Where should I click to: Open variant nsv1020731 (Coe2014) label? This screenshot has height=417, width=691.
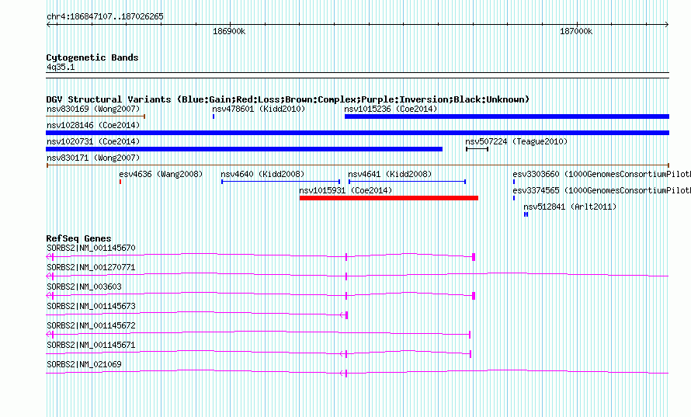tap(93, 141)
